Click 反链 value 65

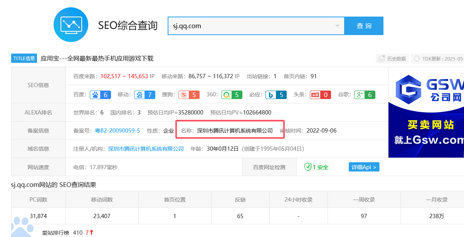pyautogui.click(x=240, y=216)
